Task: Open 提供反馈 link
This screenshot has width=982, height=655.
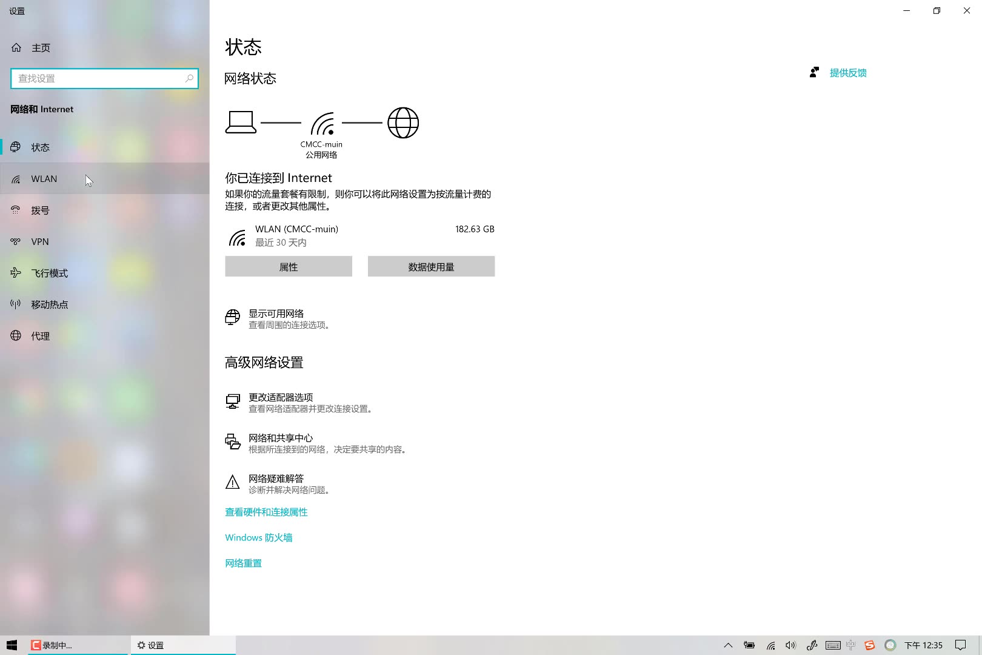Action: coord(848,73)
